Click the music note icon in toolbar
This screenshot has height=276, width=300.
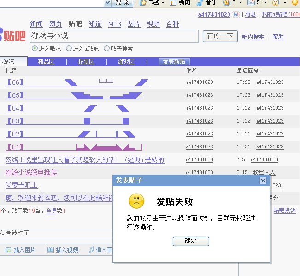[200, 2]
